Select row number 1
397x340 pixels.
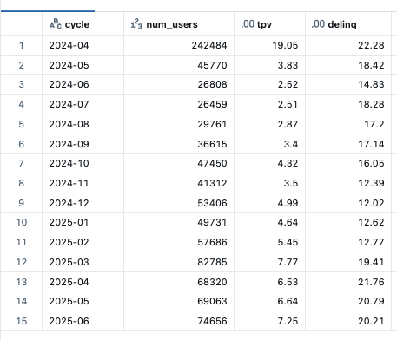[21, 45]
